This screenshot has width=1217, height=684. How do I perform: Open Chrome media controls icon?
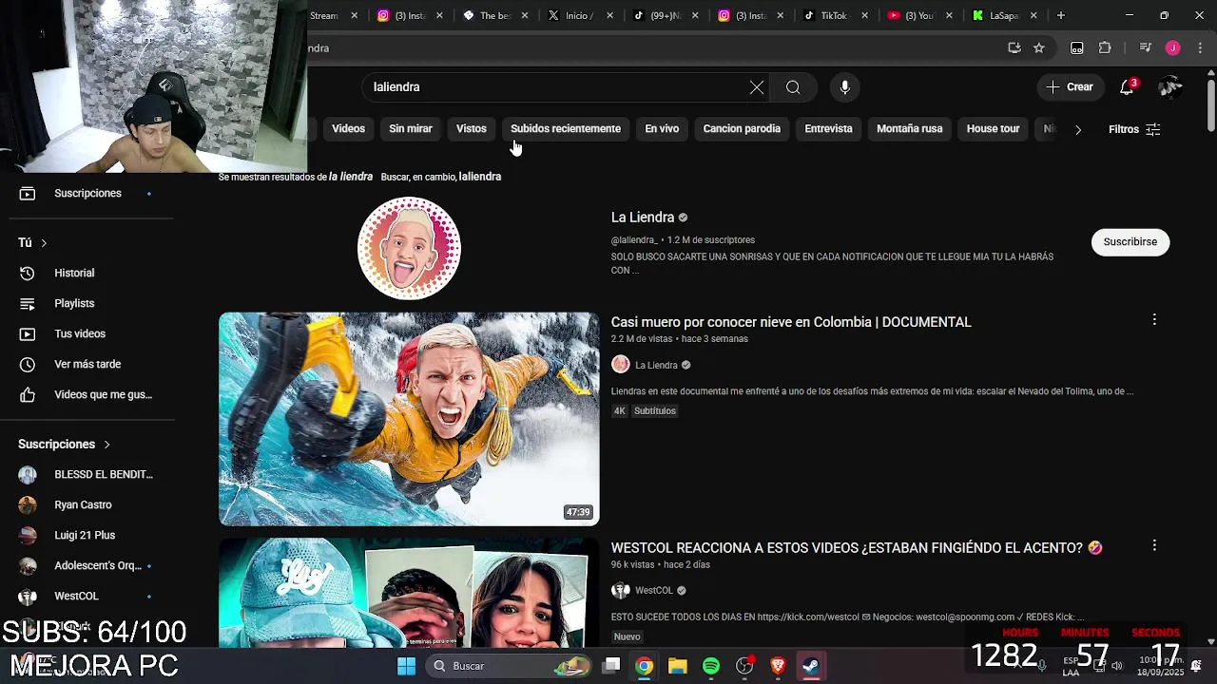click(1146, 47)
